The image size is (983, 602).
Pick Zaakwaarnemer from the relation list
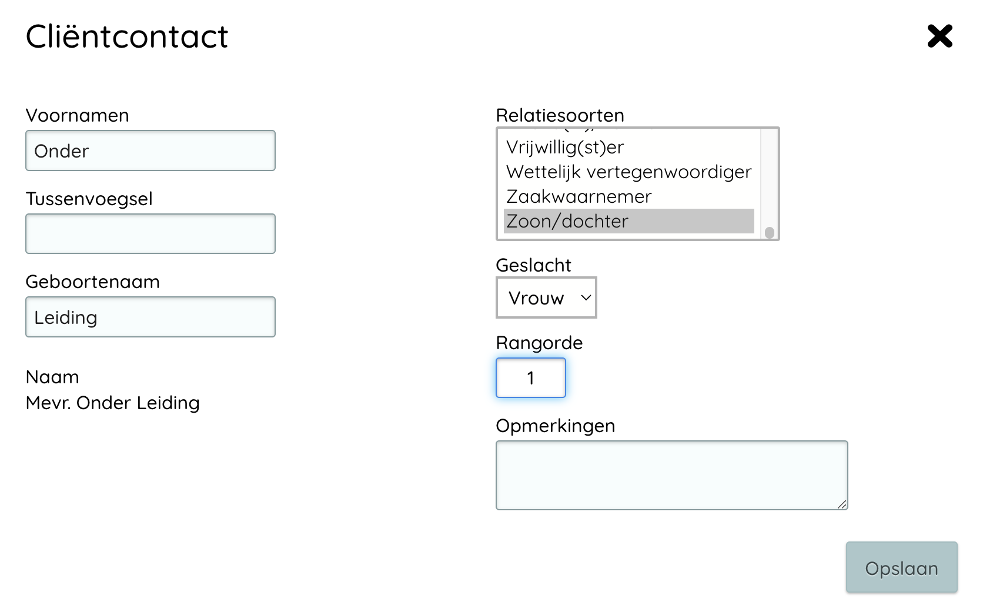pyautogui.click(x=579, y=196)
